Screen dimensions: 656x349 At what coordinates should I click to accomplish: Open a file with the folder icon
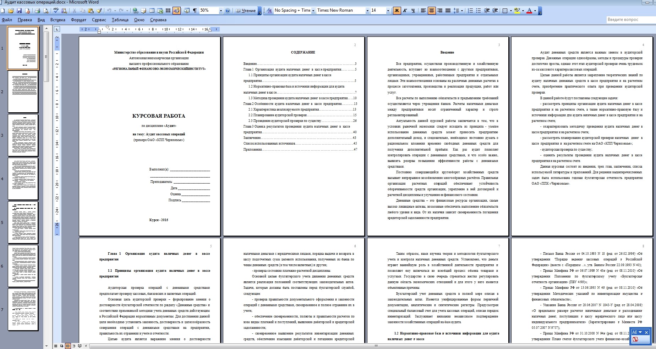(x=12, y=11)
